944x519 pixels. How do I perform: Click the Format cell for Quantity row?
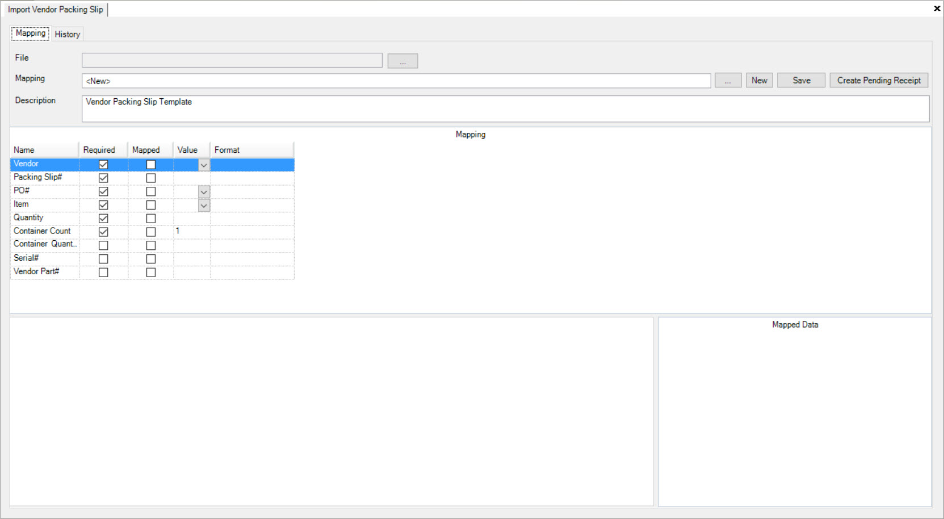click(252, 218)
